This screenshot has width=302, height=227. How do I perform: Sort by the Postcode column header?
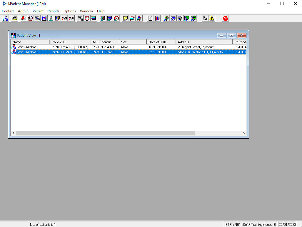(x=240, y=42)
